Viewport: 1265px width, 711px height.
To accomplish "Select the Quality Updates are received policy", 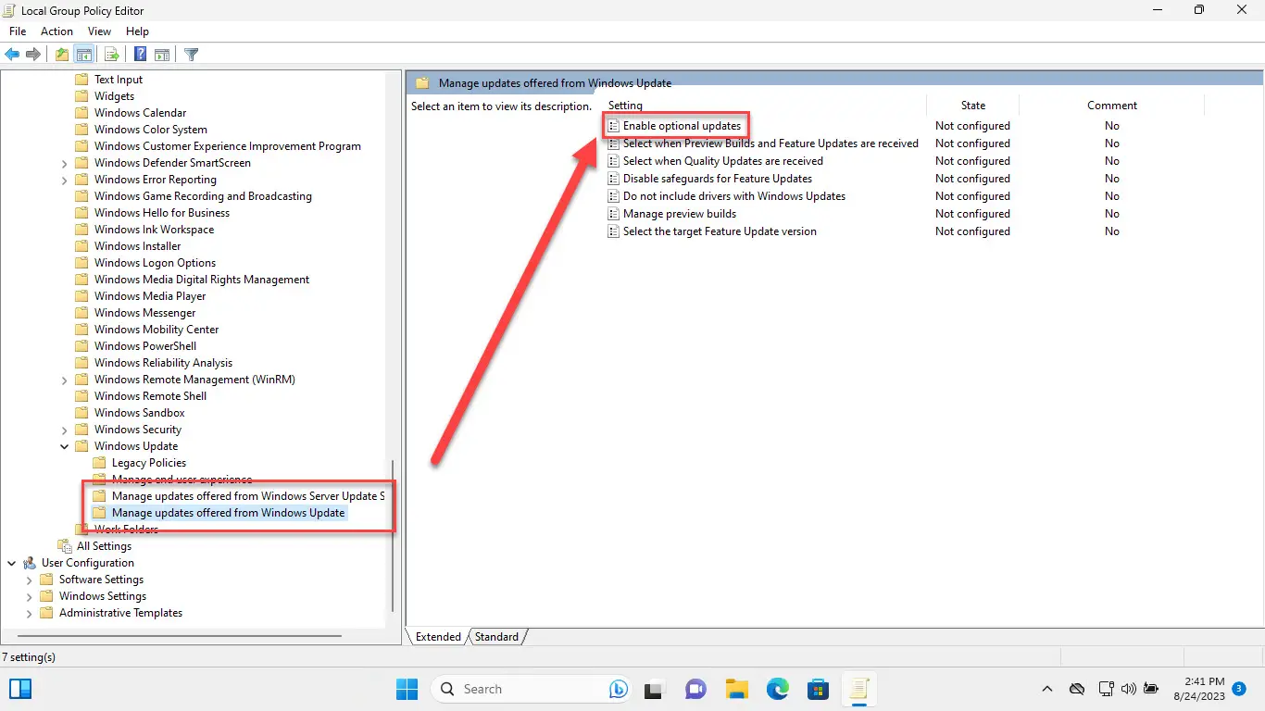I will click(722, 161).
